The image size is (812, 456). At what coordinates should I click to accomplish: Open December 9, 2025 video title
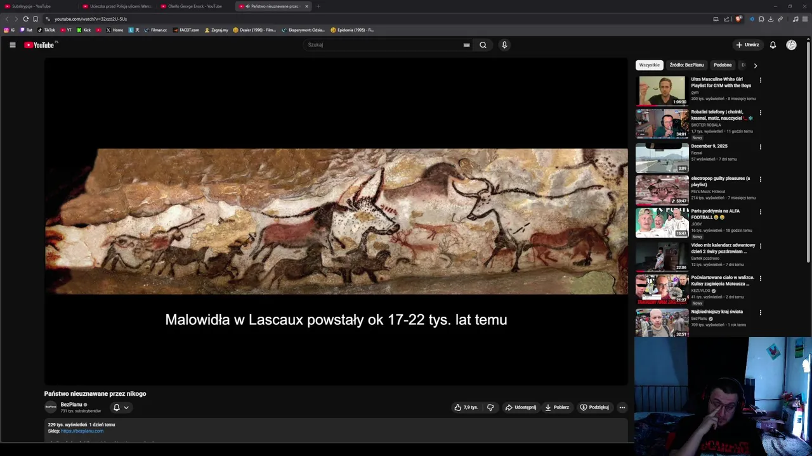(709, 146)
